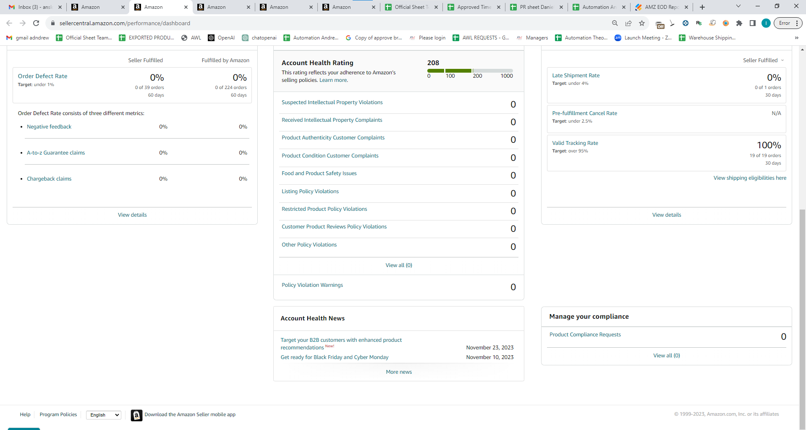806x430 pixels.
Task: Open Listing Policy Violations
Action: coord(310,191)
